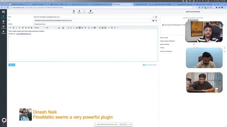Click the attached Users Export file
Image resolution: width=227 pixels, height=127 pixels.
174,25
